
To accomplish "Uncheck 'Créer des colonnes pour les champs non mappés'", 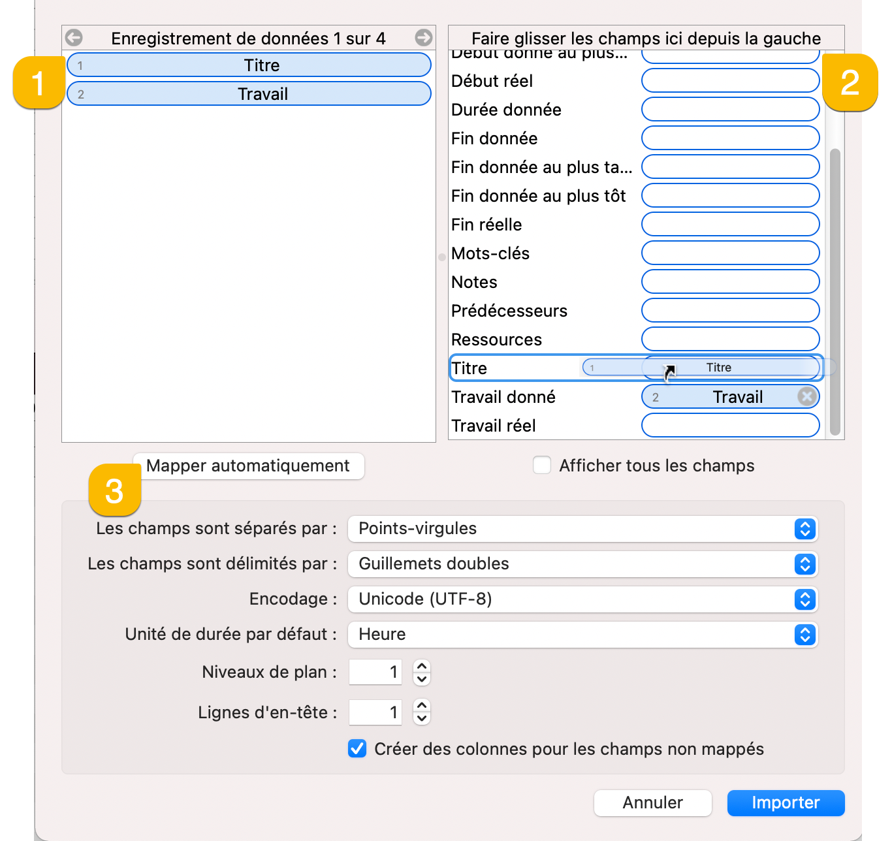I will pyautogui.click(x=357, y=749).
